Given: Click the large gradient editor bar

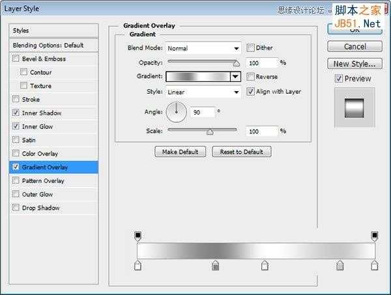Looking at the screenshot, I should tap(256, 251).
